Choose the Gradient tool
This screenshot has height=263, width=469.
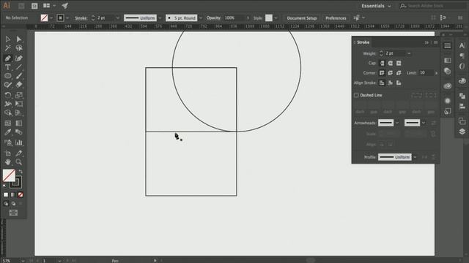(19, 123)
